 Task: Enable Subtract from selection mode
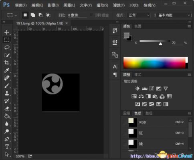[x=40, y=15]
